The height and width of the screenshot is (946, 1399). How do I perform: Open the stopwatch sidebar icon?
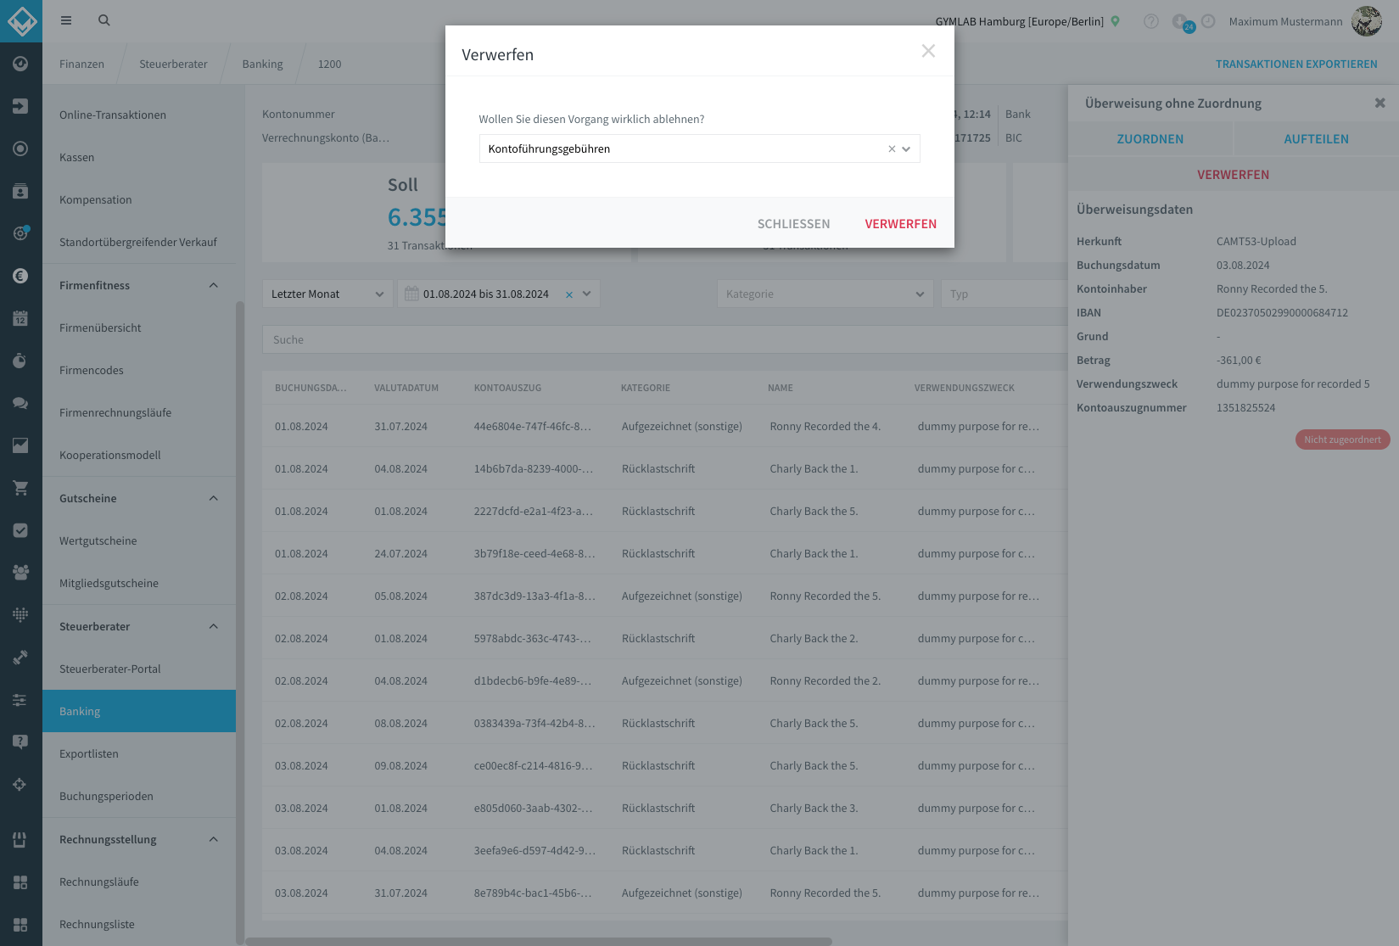click(21, 361)
